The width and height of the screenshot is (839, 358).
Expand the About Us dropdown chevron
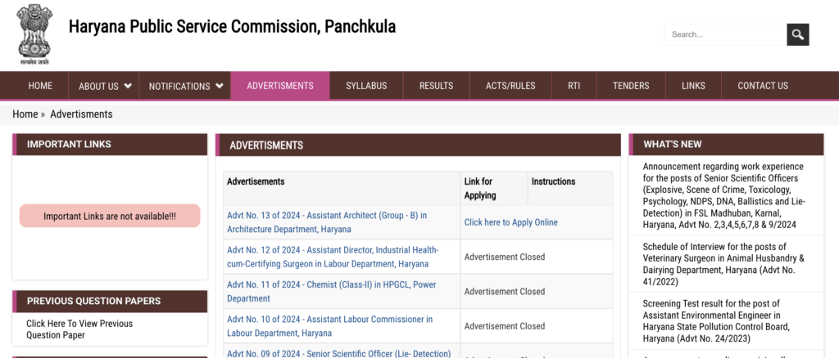[x=128, y=86]
